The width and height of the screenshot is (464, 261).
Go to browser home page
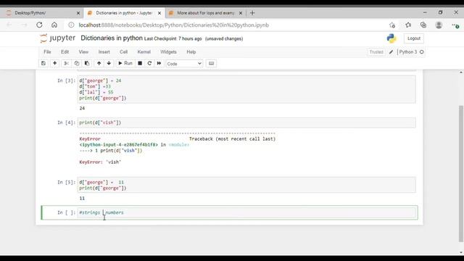tap(54, 25)
